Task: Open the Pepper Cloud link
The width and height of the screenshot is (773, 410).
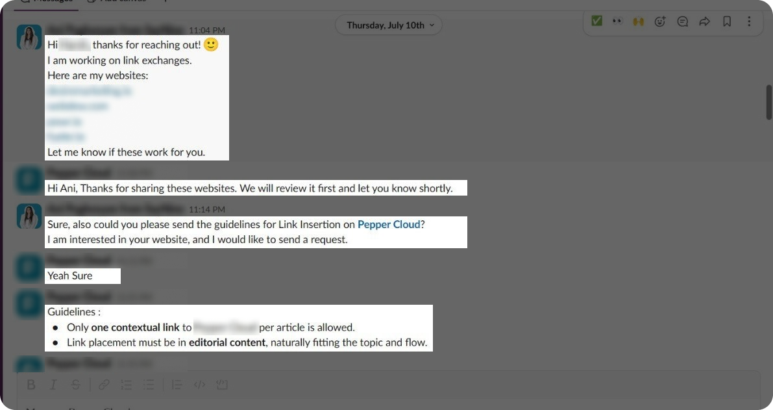Action: pos(389,224)
